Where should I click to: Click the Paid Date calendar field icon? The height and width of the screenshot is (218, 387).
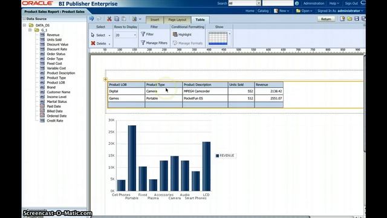point(42,107)
